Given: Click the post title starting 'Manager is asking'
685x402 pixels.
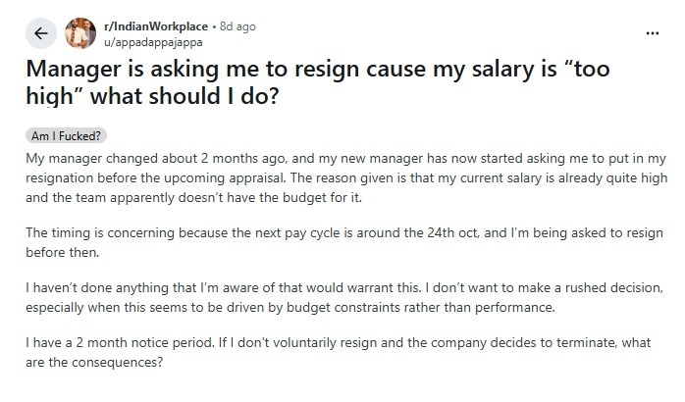Looking at the screenshot, I should click(x=318, y=82).
